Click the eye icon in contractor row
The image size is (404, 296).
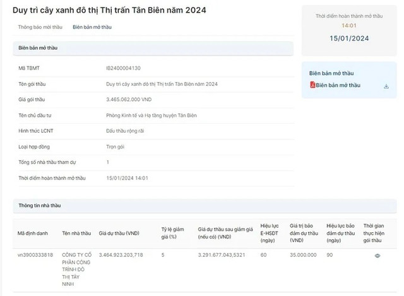coord(377,256)
